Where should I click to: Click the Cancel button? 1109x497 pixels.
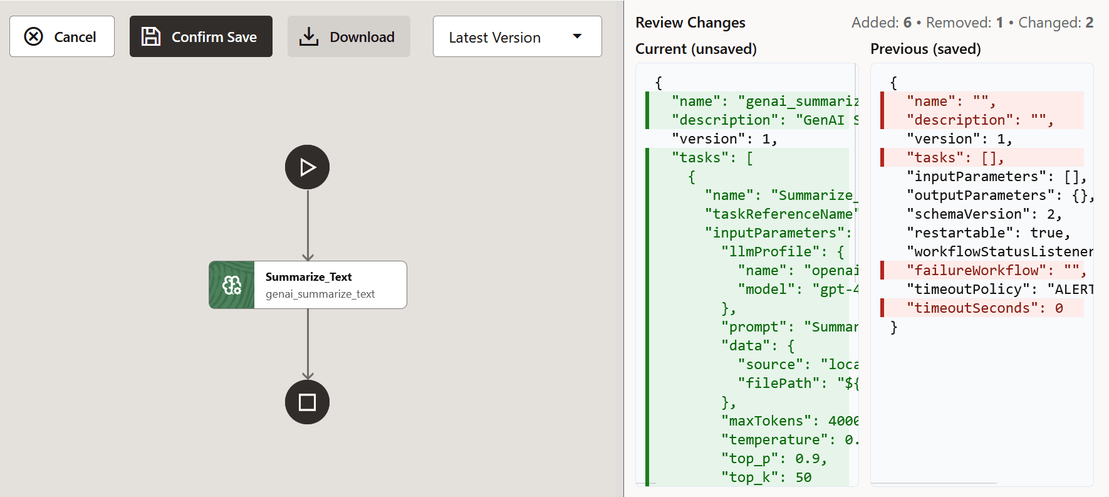coord(62,36)
